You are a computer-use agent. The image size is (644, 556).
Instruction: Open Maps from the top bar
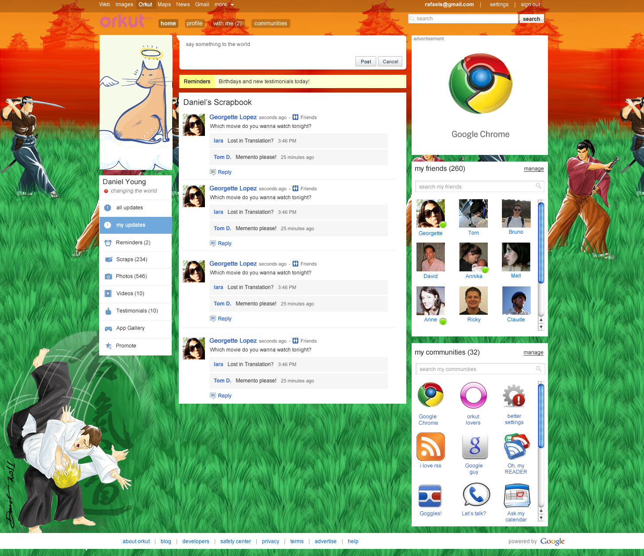pyautogui.click(x=164, y=4)
